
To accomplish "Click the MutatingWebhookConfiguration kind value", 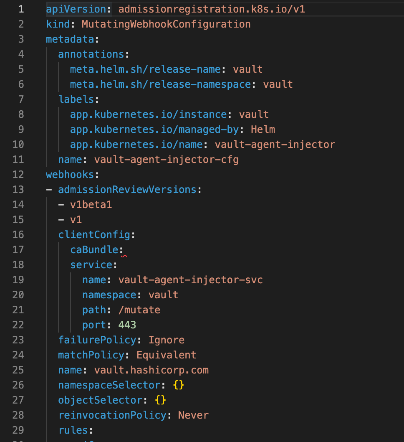I will (x=166, y=24).
